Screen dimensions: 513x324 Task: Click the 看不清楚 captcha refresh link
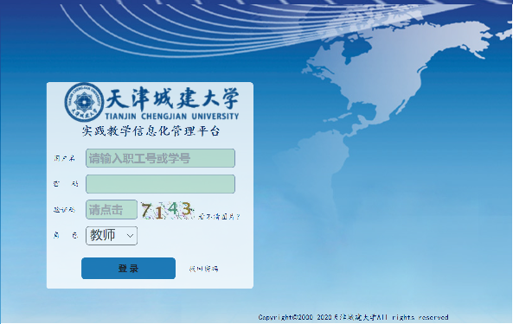pos(219,216)
